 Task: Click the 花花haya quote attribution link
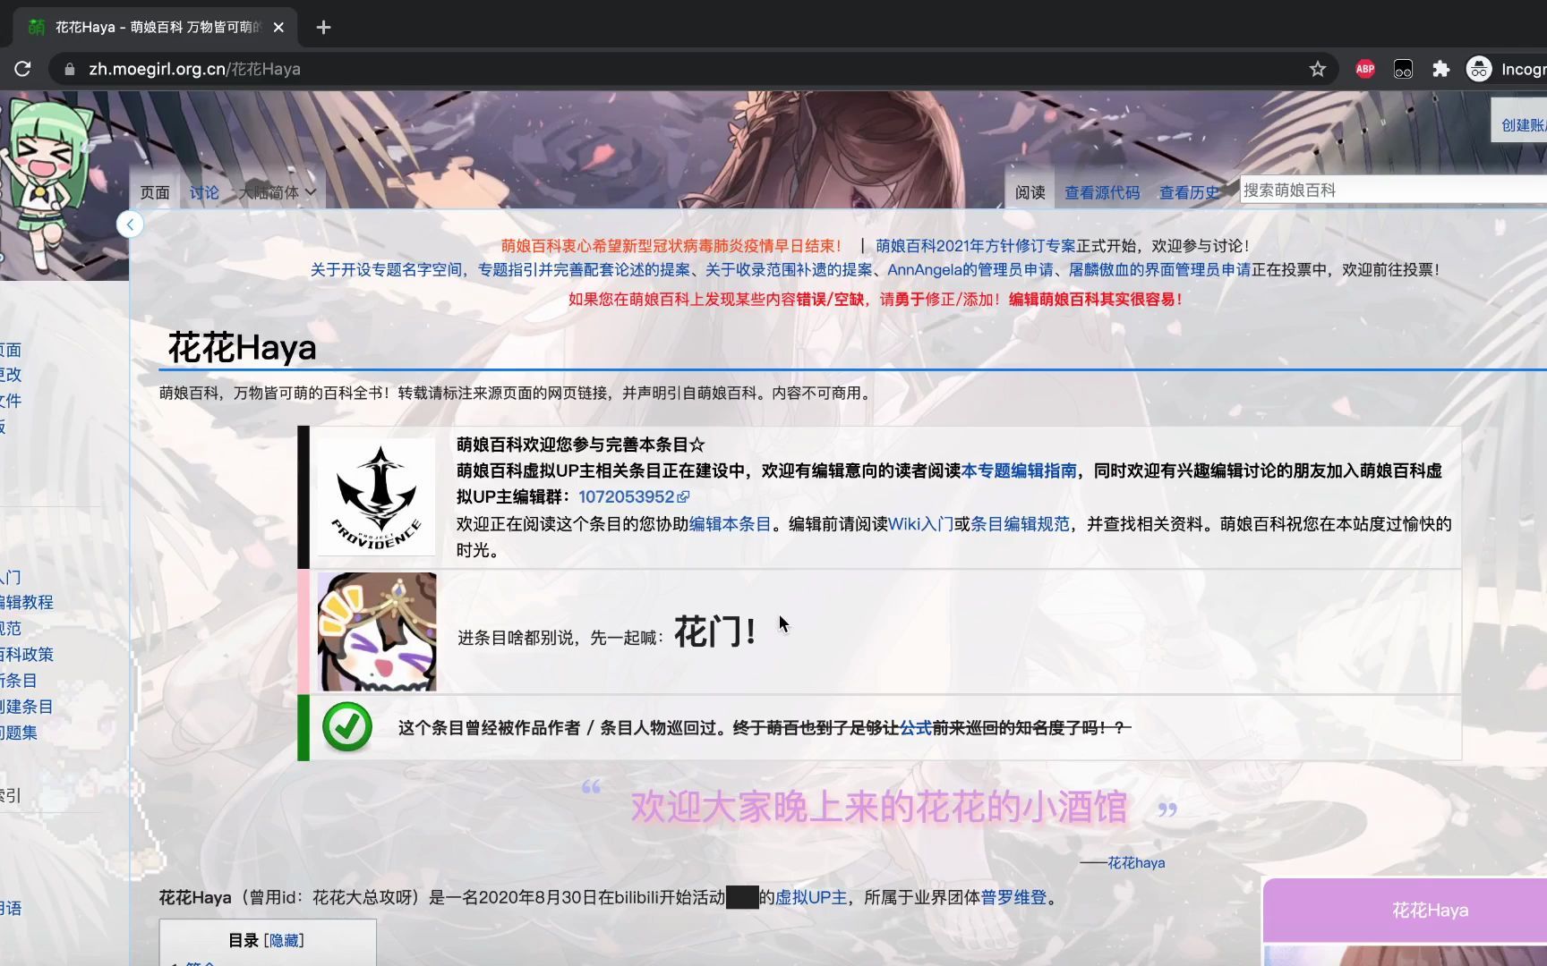coord(1136,863)
